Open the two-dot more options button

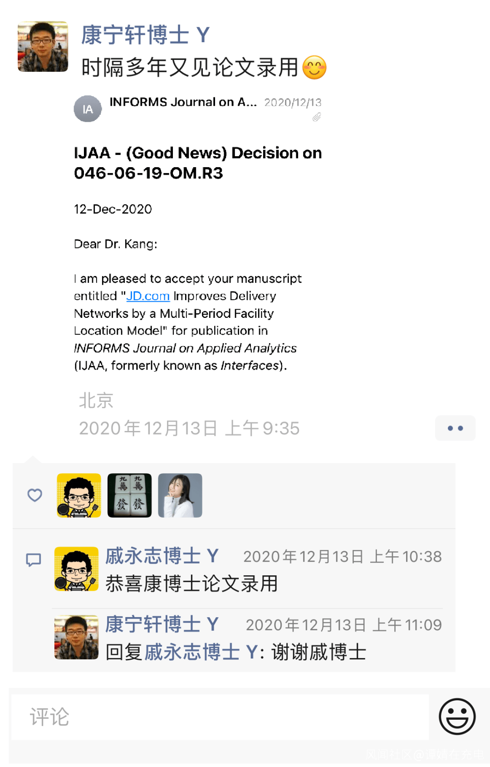(455, 428)
